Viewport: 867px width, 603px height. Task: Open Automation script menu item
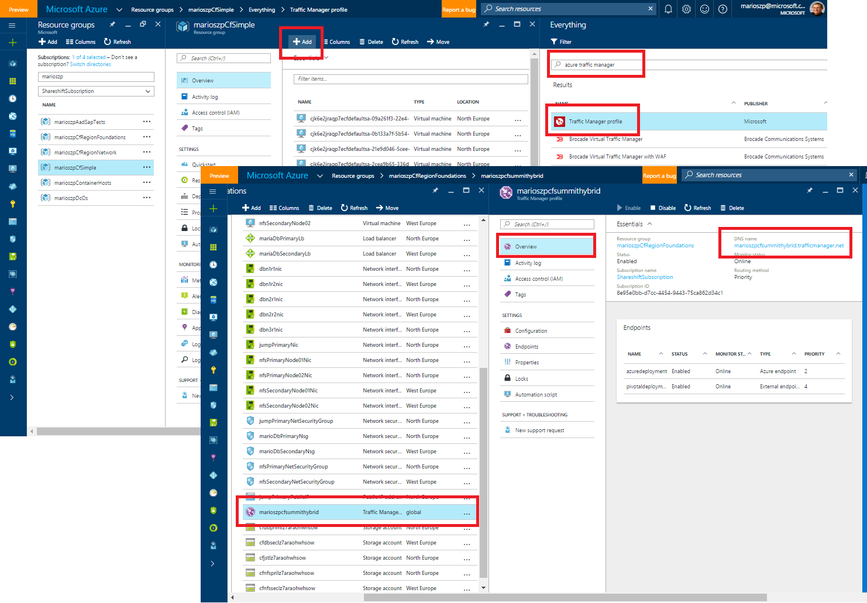coord(547,394)
